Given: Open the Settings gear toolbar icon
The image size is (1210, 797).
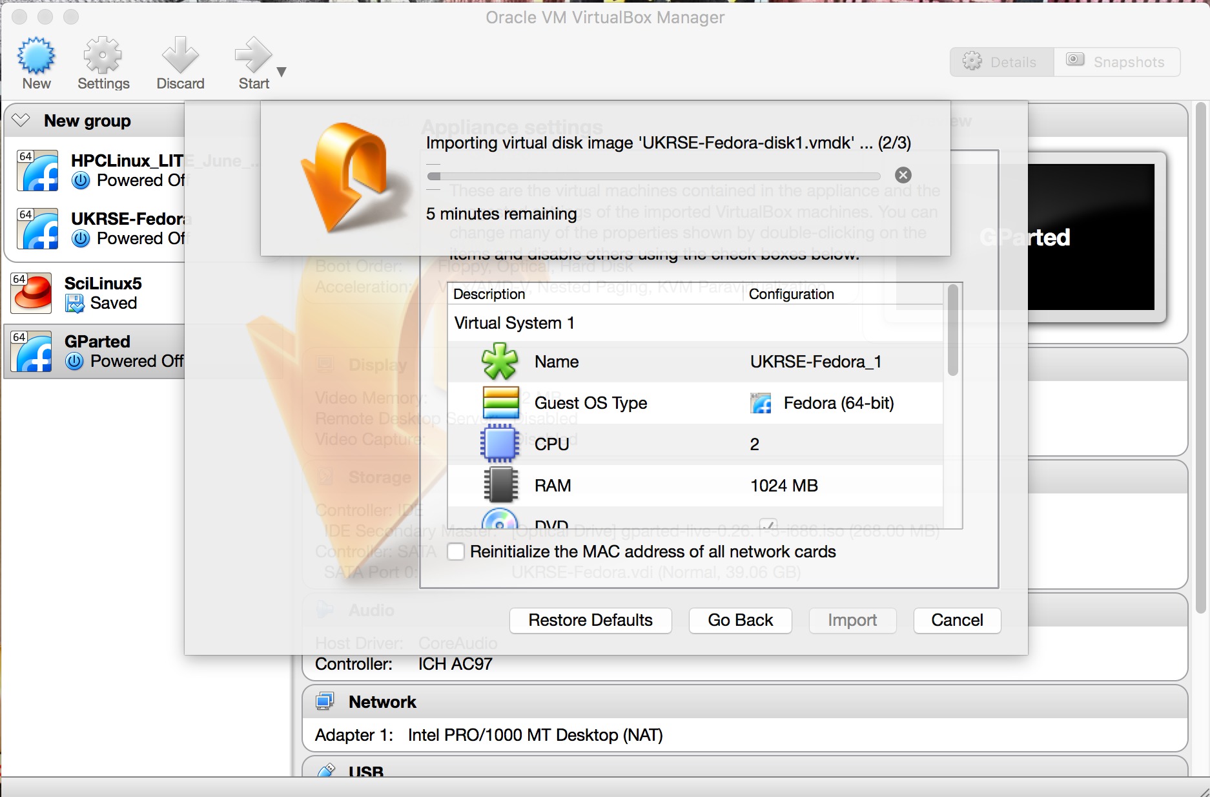Looking at the screenshot, I should (x=103, y=56).
